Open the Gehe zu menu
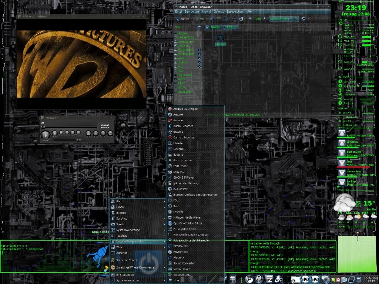Viewport: 379px width, 284px height. pos(219,11)
